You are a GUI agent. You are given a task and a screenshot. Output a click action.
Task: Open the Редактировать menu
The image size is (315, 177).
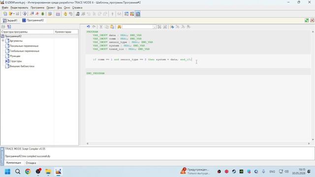point(19,8)
